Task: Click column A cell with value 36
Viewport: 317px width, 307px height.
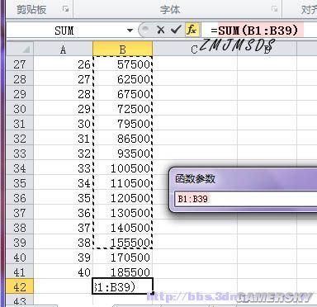Action: pyautogui.click(x=64, y=213)
